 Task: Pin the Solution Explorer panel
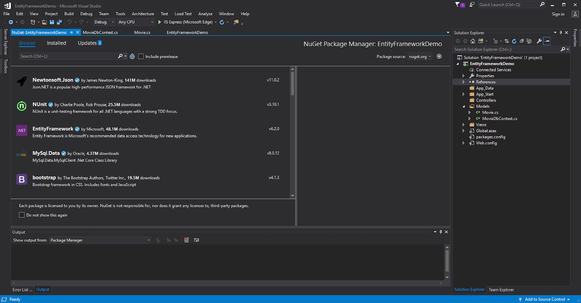[x=561, y=33]
